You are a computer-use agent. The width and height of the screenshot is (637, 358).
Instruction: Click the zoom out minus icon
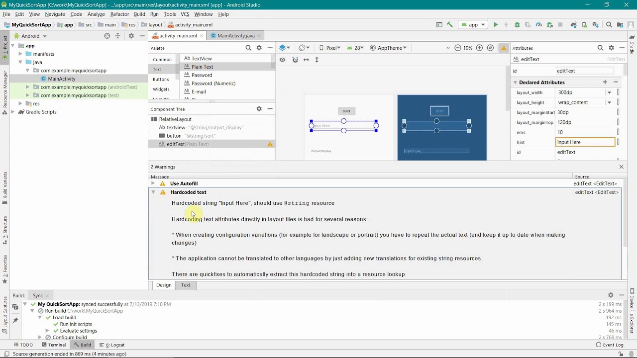[x=457, y=48]
